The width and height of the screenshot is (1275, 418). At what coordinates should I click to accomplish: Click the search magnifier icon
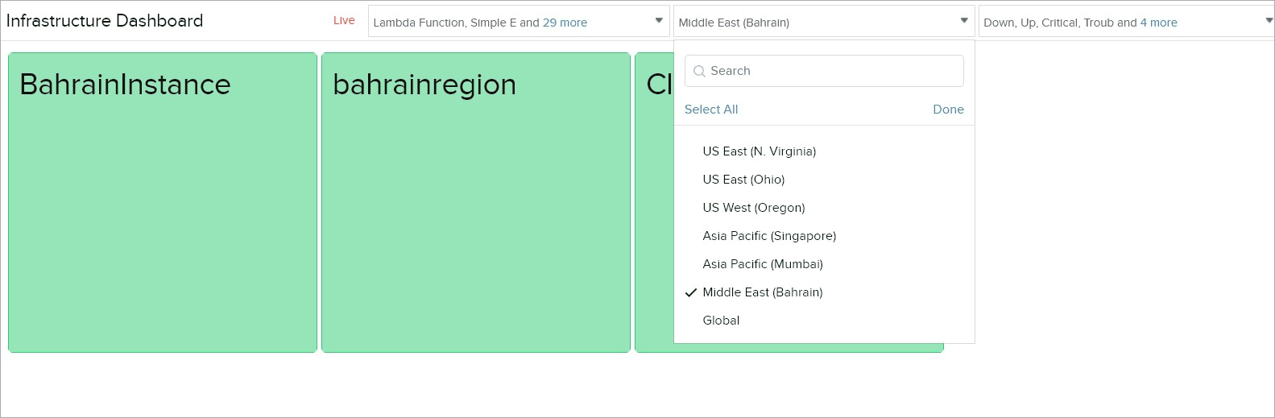coord(699,71)
